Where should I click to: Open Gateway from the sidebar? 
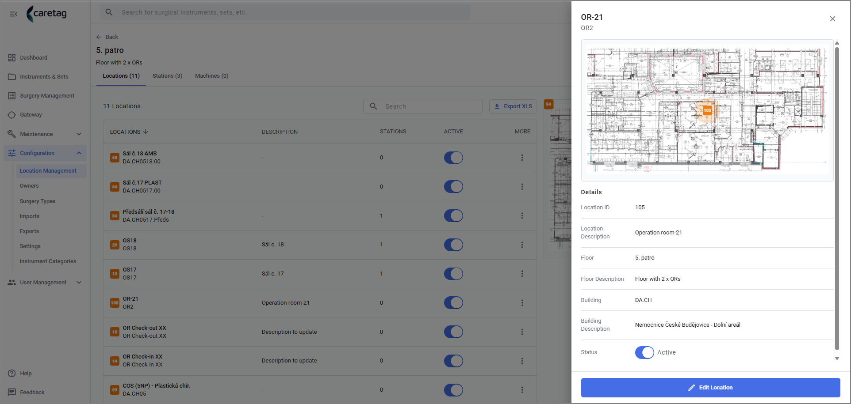tap(31, 115)
